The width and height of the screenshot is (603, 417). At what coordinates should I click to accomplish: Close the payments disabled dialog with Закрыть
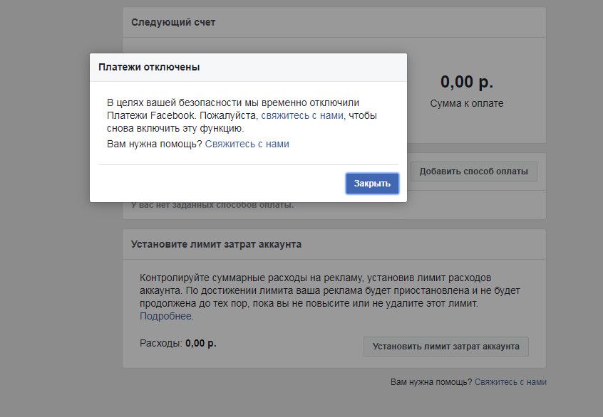[x=372, y=184]
